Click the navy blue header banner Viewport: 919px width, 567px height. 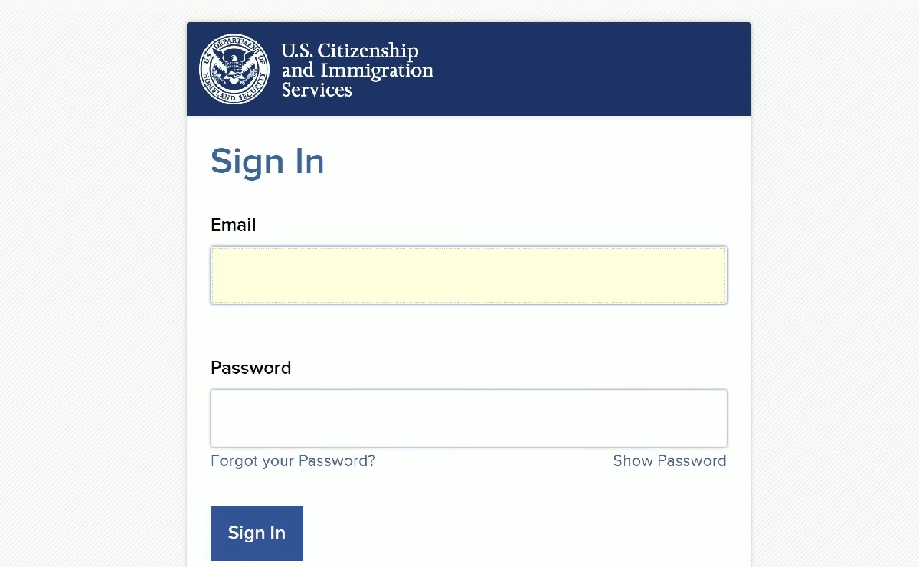(597, 69)
